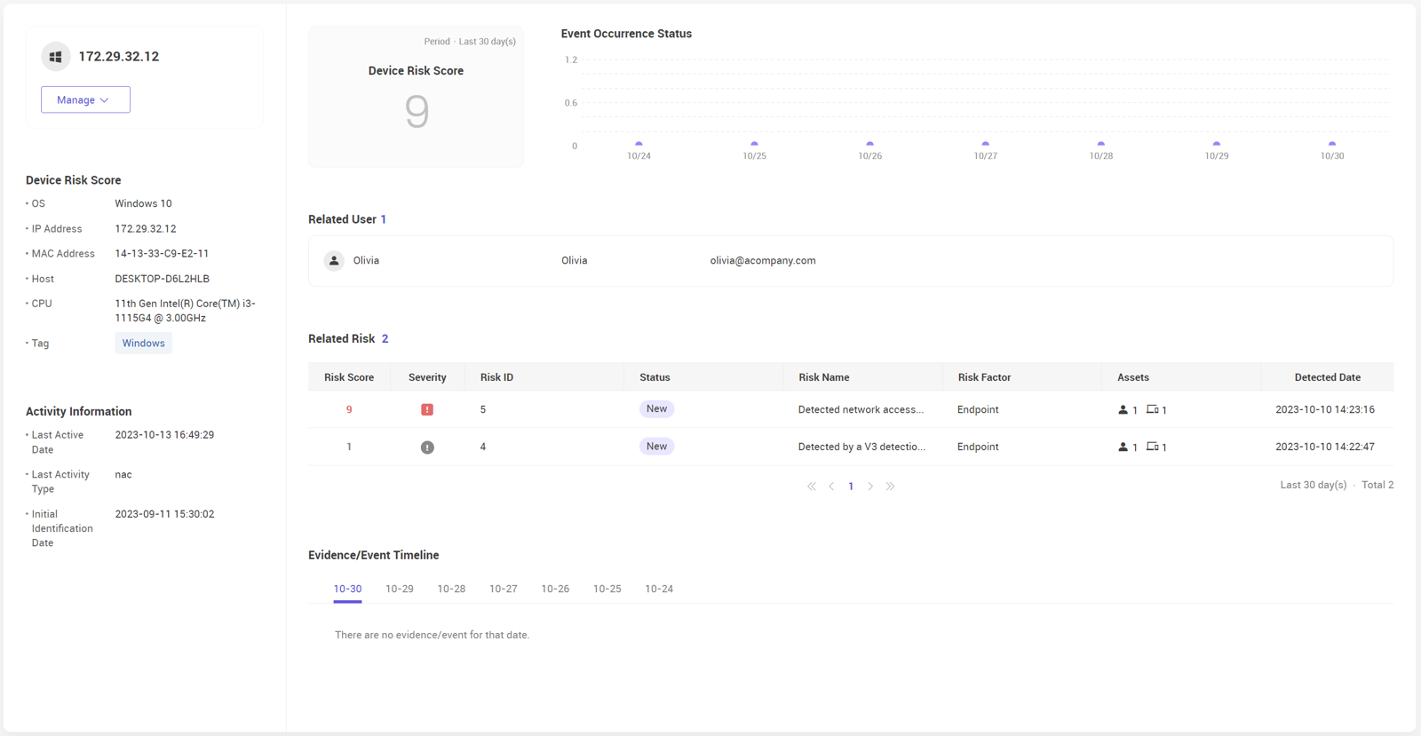
Task: Click the device asset icon in risk 4 row
Action: (x=1152, y=447)
